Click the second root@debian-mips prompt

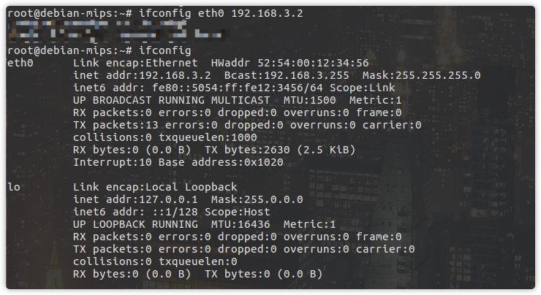69,50
